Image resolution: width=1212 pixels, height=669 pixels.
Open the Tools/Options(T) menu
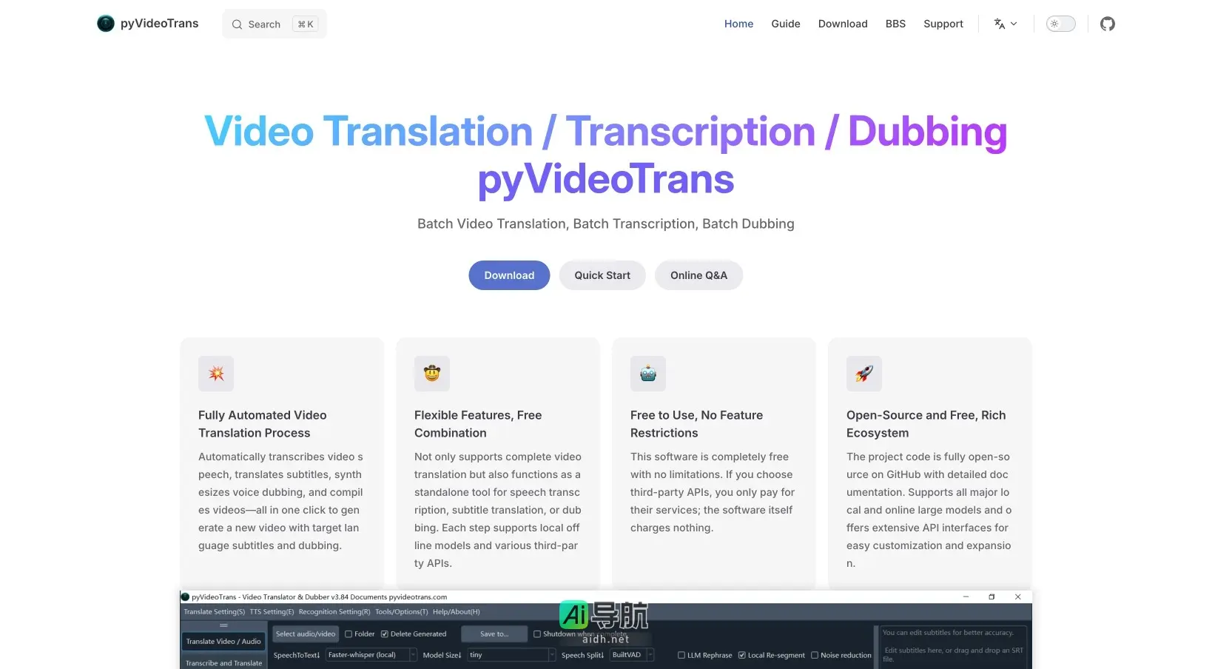tap(401, 612)
